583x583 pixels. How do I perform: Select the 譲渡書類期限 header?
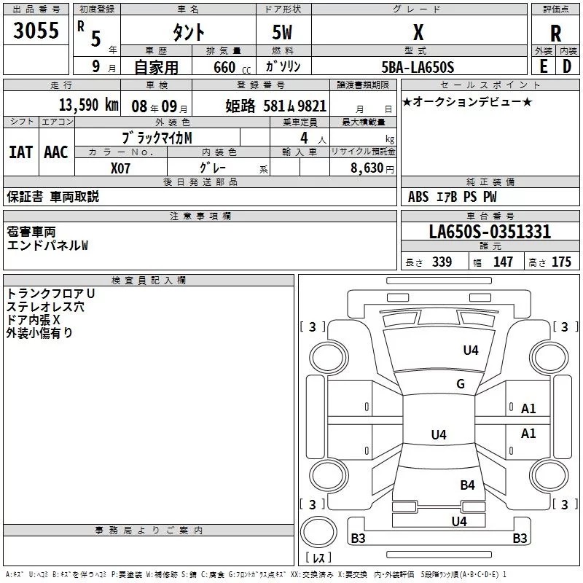click(363, 85)
